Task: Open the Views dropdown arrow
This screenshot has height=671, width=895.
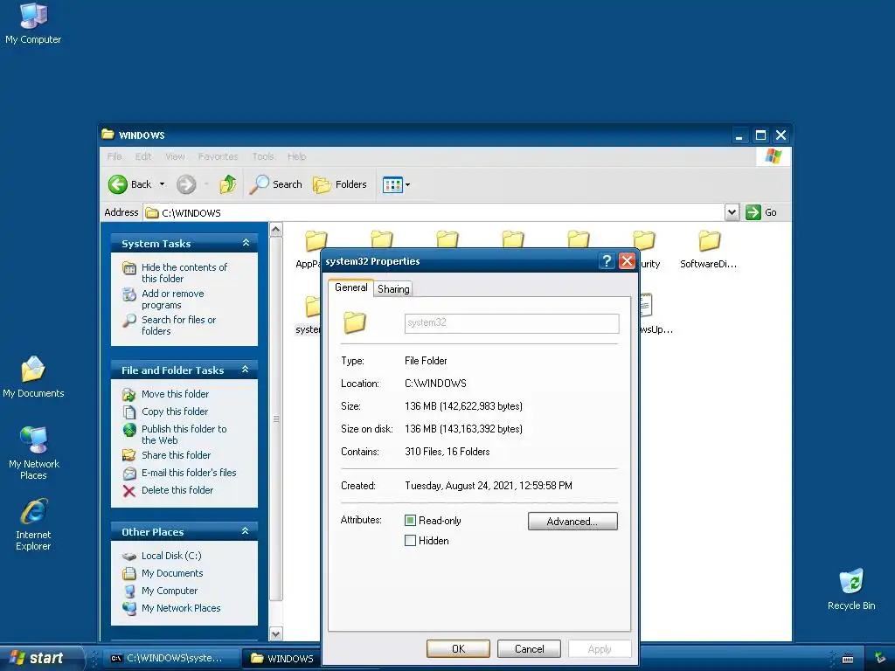Action: (407, 185)
